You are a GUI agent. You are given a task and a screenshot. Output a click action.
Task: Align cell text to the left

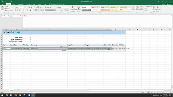click(x=34, y=10)
